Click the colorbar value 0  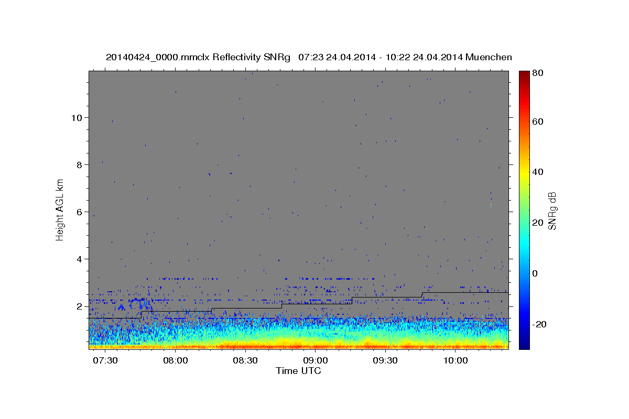click(536, 273)
